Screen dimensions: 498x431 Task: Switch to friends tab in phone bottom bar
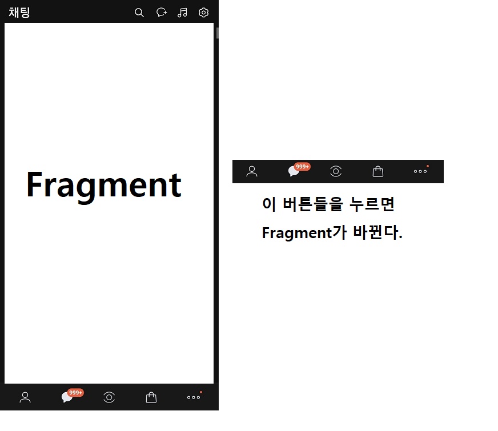click(25, 397)
